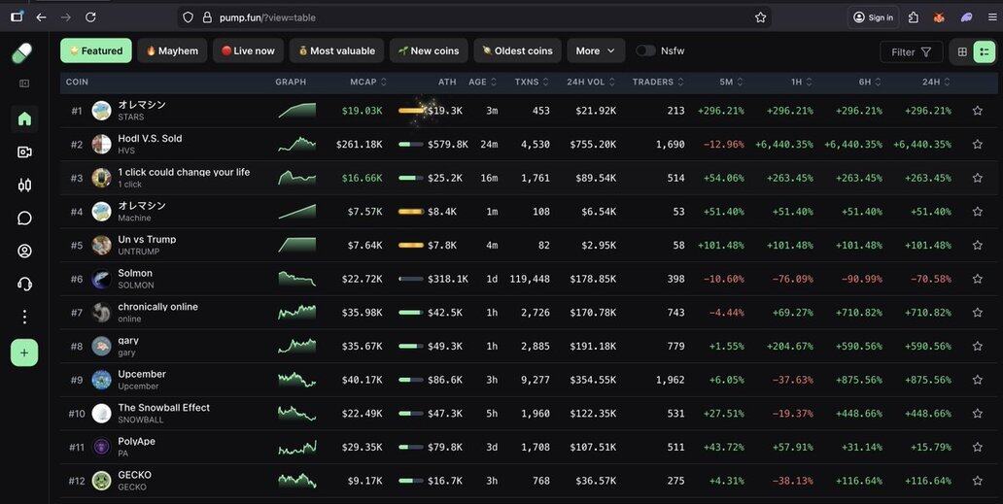Image resolution: width=1003 pixels, height=504 pixels.
Task: Open the livestreams camera icon in sidebar
Action: tap(24, 151)
